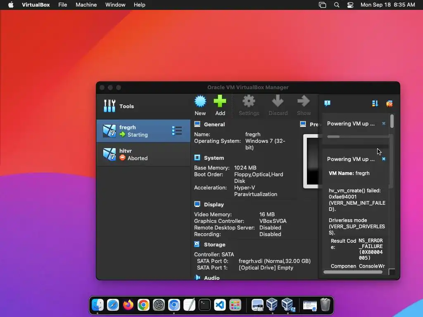Viewport: 423px width, 317px height.
Task: Open the Machine menu
Action: (x=86, y=5)
